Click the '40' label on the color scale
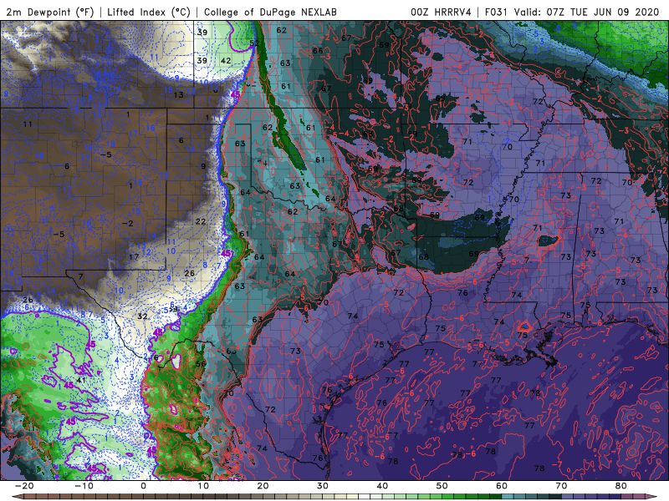The height and width of the screenshot is (501, 669). [382, 486]
